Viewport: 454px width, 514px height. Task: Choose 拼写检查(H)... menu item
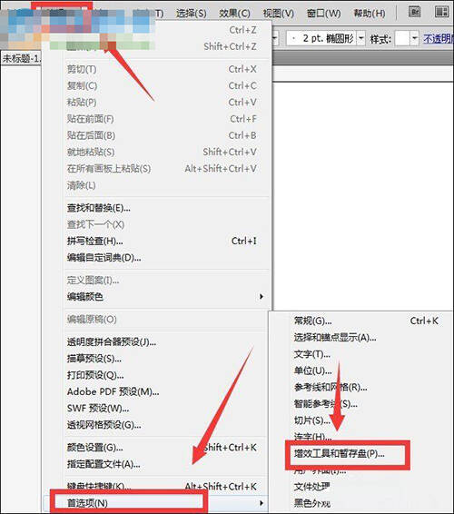(95, 241)
